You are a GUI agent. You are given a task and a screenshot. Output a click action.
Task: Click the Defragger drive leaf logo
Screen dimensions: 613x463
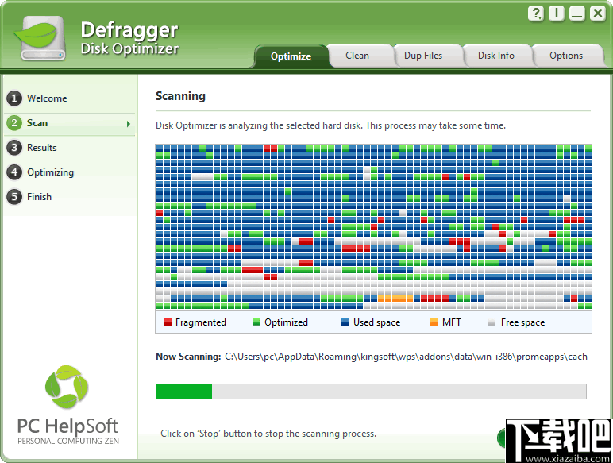(39, 38)
